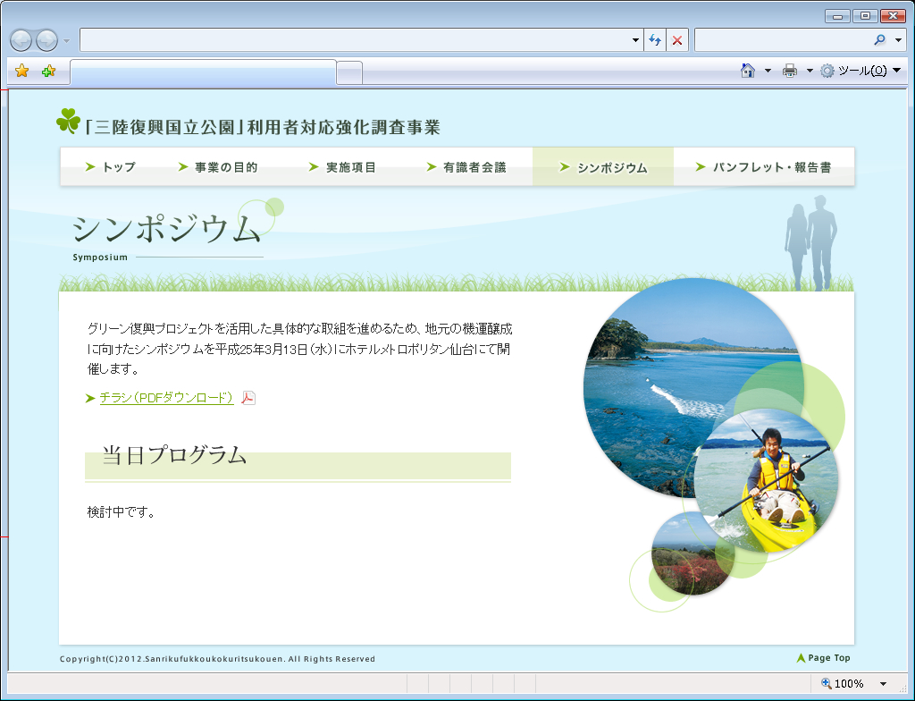This screenshot has width=915, height=701.
Task: Click the PDF icon beside flyer link
Action: click(248, 398)
